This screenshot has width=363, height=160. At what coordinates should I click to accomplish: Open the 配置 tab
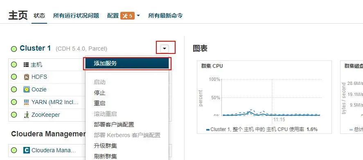click(113, 16)
